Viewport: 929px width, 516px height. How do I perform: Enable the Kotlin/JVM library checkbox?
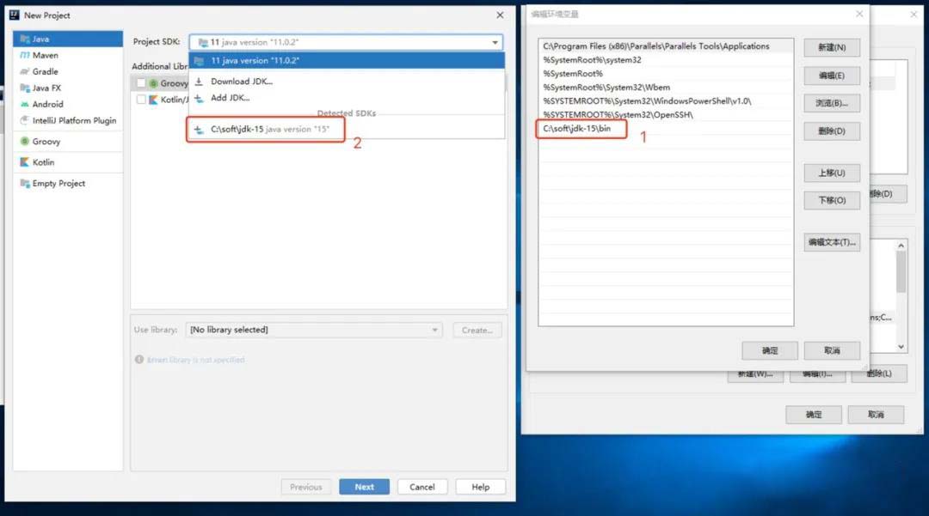point(141,100)
